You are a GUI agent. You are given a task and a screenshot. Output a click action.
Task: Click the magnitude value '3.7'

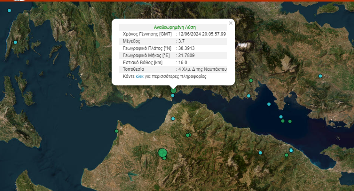coord(181,41)
